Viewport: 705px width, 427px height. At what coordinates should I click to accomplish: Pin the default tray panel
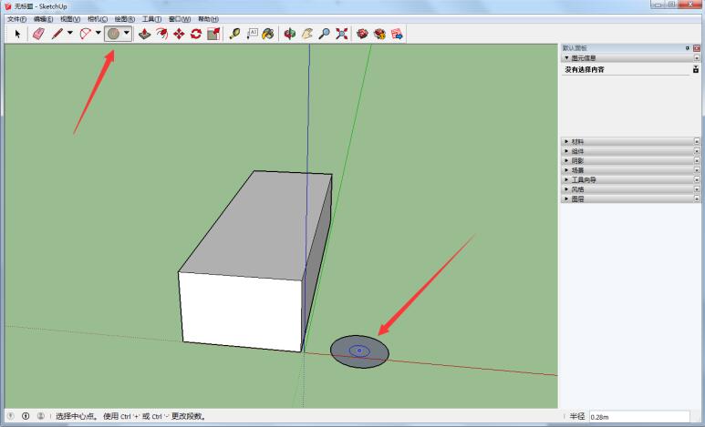coord(687,47)
